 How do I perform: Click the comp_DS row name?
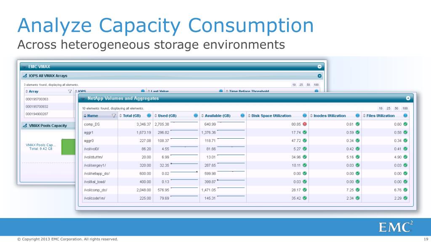92,124
